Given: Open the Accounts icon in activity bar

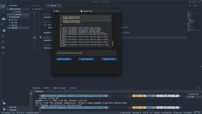Looking at the screenshot, I should coord(3,103).
